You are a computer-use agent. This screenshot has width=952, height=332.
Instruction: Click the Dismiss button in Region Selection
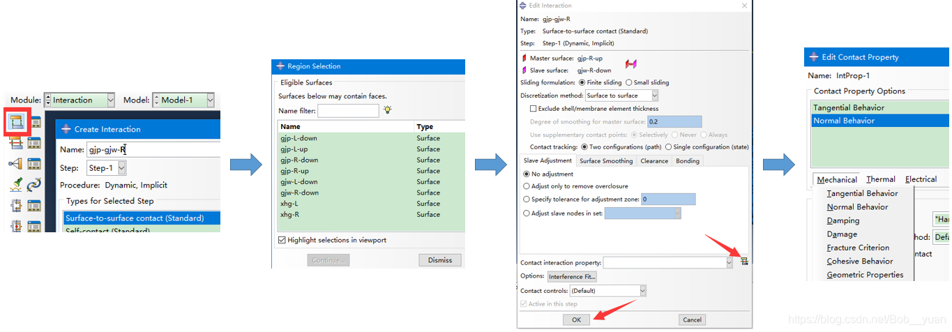[x=439, y=260]
